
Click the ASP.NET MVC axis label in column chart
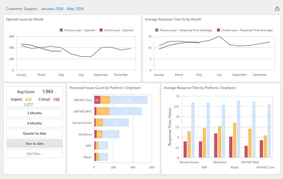coord(250,162)
